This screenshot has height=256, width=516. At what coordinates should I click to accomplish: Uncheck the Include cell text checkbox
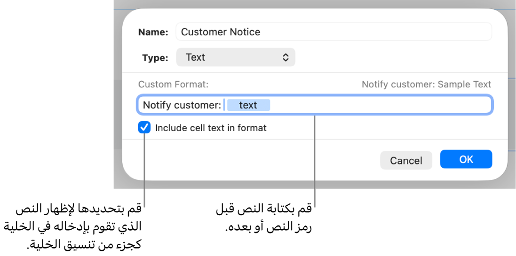pyautogui.click(x=144, y=128)
